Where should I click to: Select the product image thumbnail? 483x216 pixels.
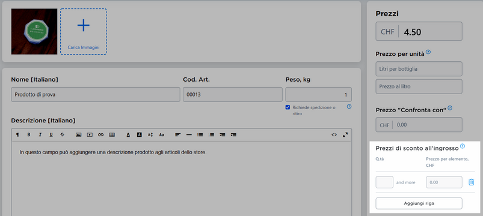click(34, 32)
